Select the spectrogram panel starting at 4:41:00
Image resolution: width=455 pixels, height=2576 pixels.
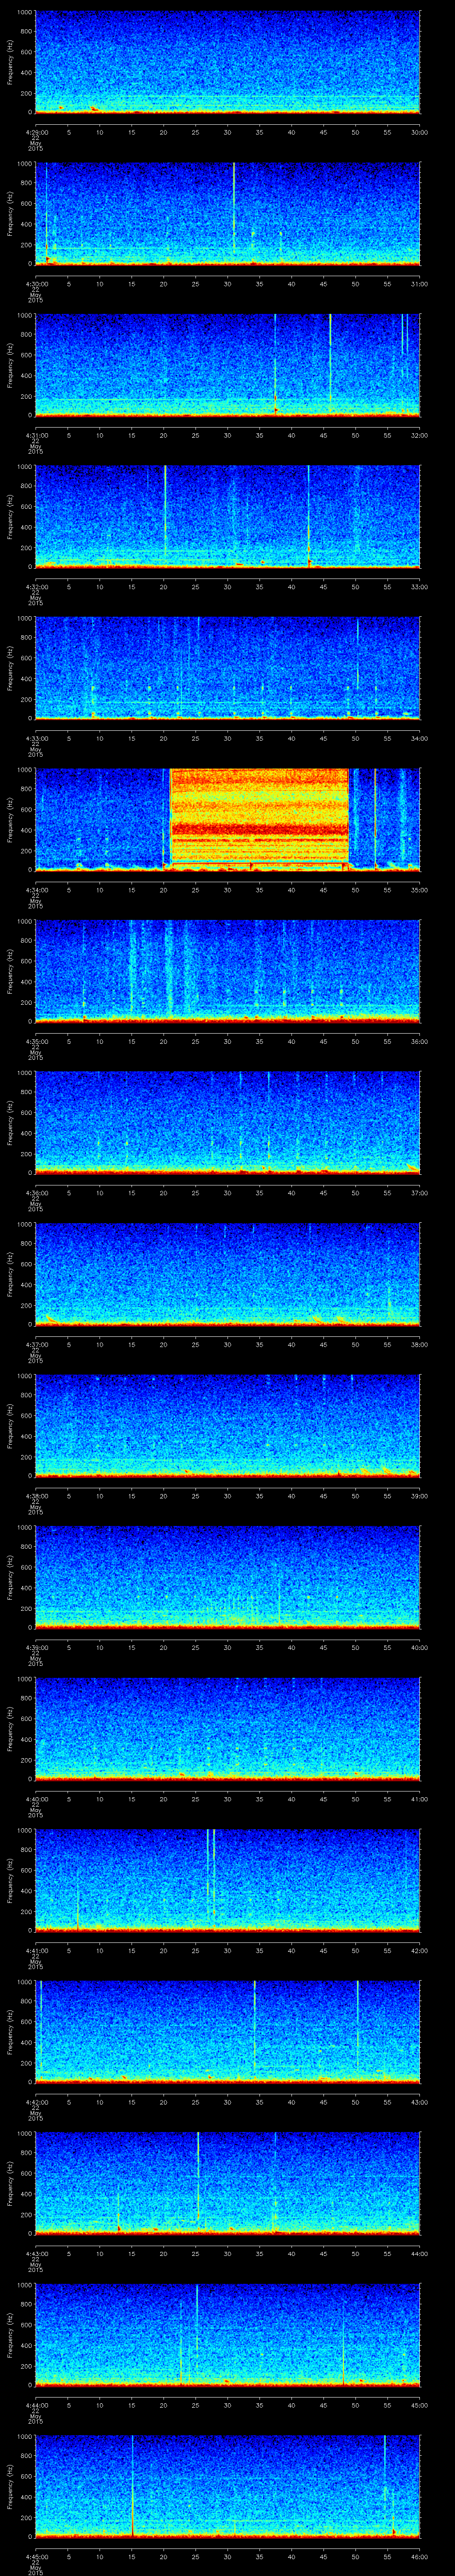tap(228, 1880)
